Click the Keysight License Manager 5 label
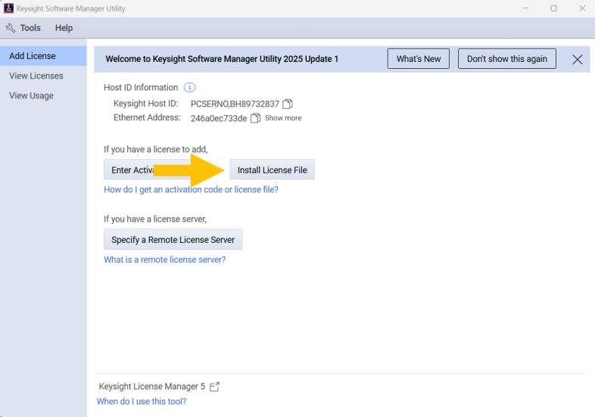Viewport: 595px width, 417px height. click(152, 387)
